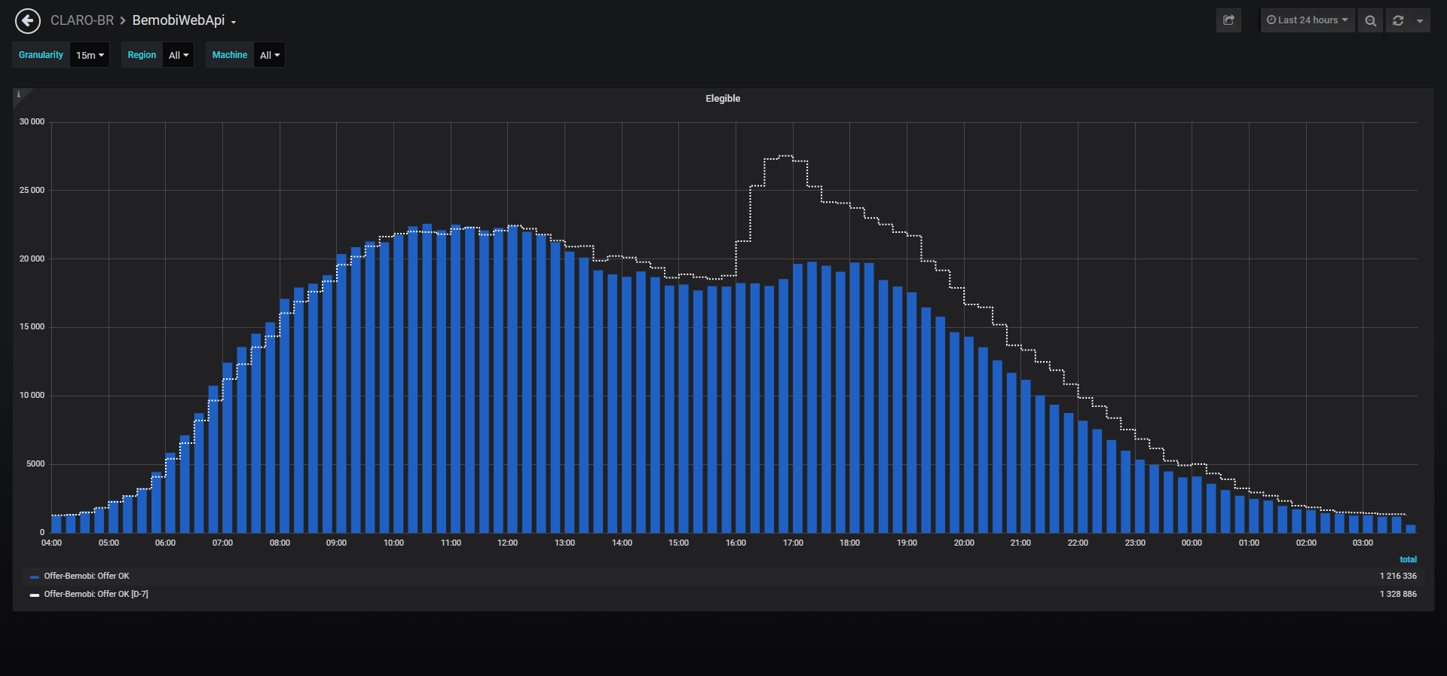Refresh the dashboard with the refresh icon
1447x676 pixels.
1398,20
